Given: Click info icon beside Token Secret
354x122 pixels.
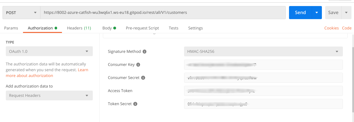Looking at the screenshot, I should pyautogui.click(x=136, y=104).
